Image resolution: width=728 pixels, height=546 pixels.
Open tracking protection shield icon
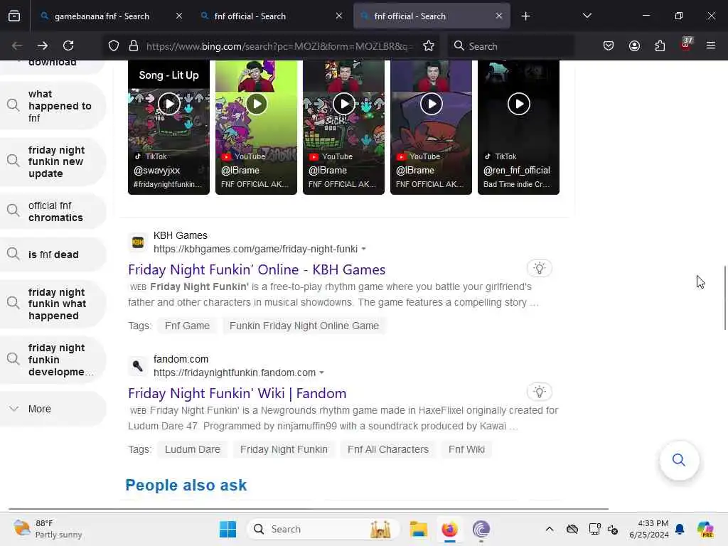[114, 46]
